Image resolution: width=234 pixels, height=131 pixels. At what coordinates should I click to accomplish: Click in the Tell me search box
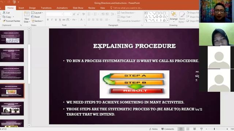126,8
